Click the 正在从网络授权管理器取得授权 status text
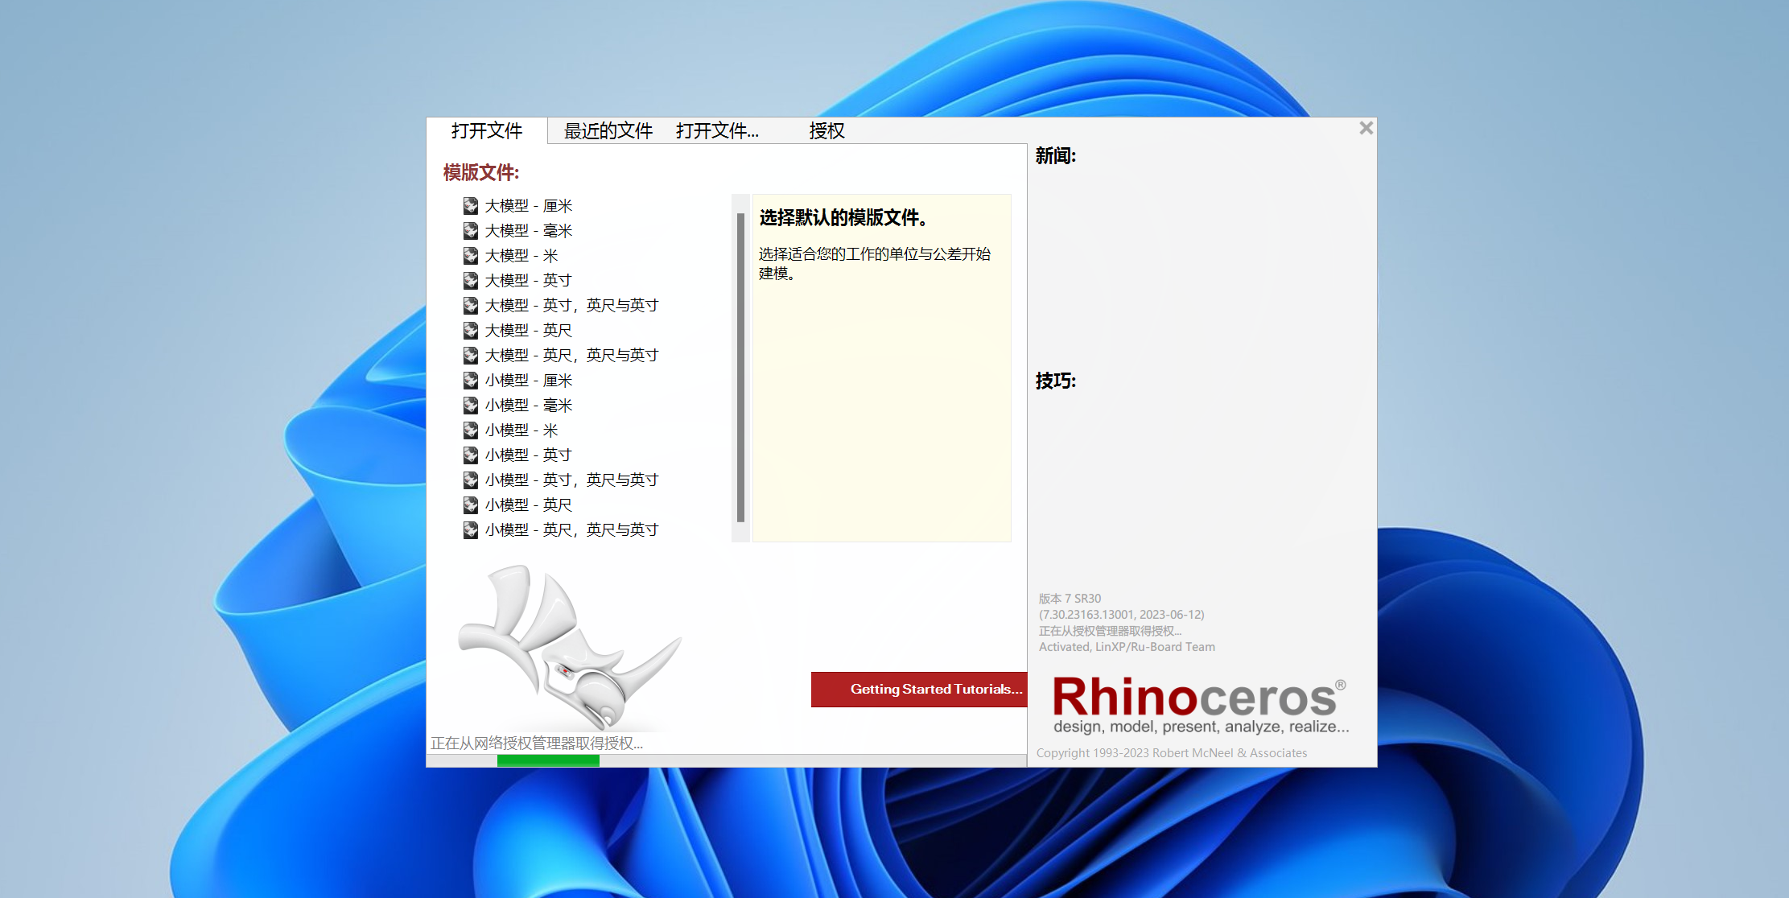 coord(537,744)
